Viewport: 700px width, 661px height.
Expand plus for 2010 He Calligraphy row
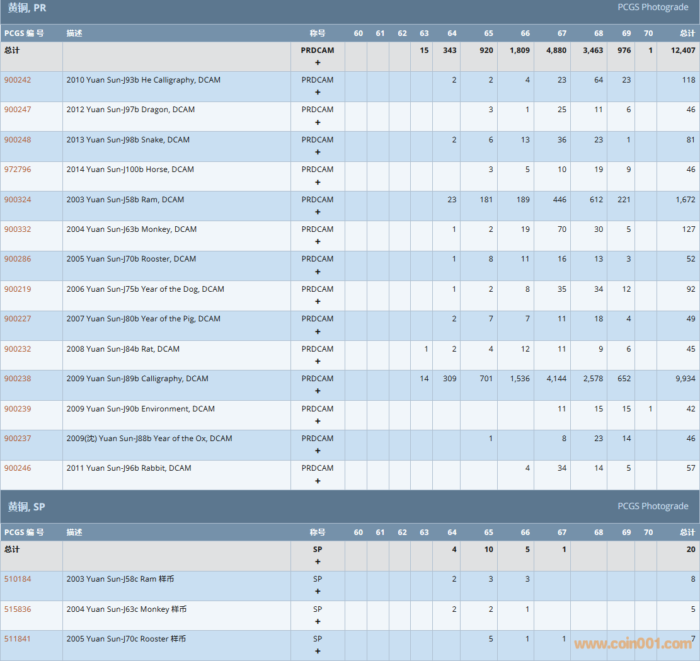point(318,92)
